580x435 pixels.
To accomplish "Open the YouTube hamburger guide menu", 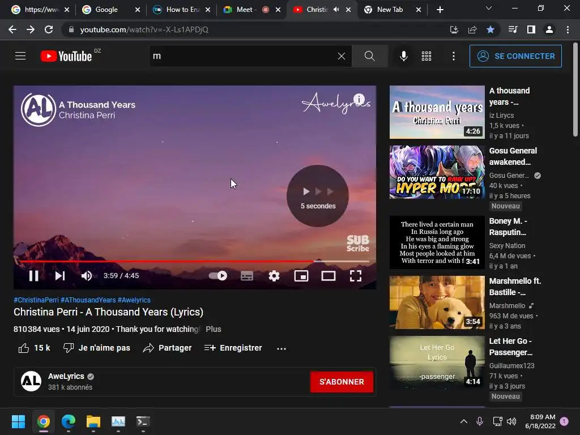I will (20, 56).
